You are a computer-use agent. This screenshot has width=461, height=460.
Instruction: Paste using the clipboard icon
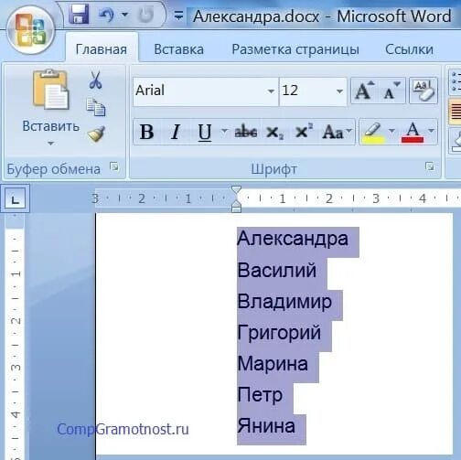pos(50,89)
